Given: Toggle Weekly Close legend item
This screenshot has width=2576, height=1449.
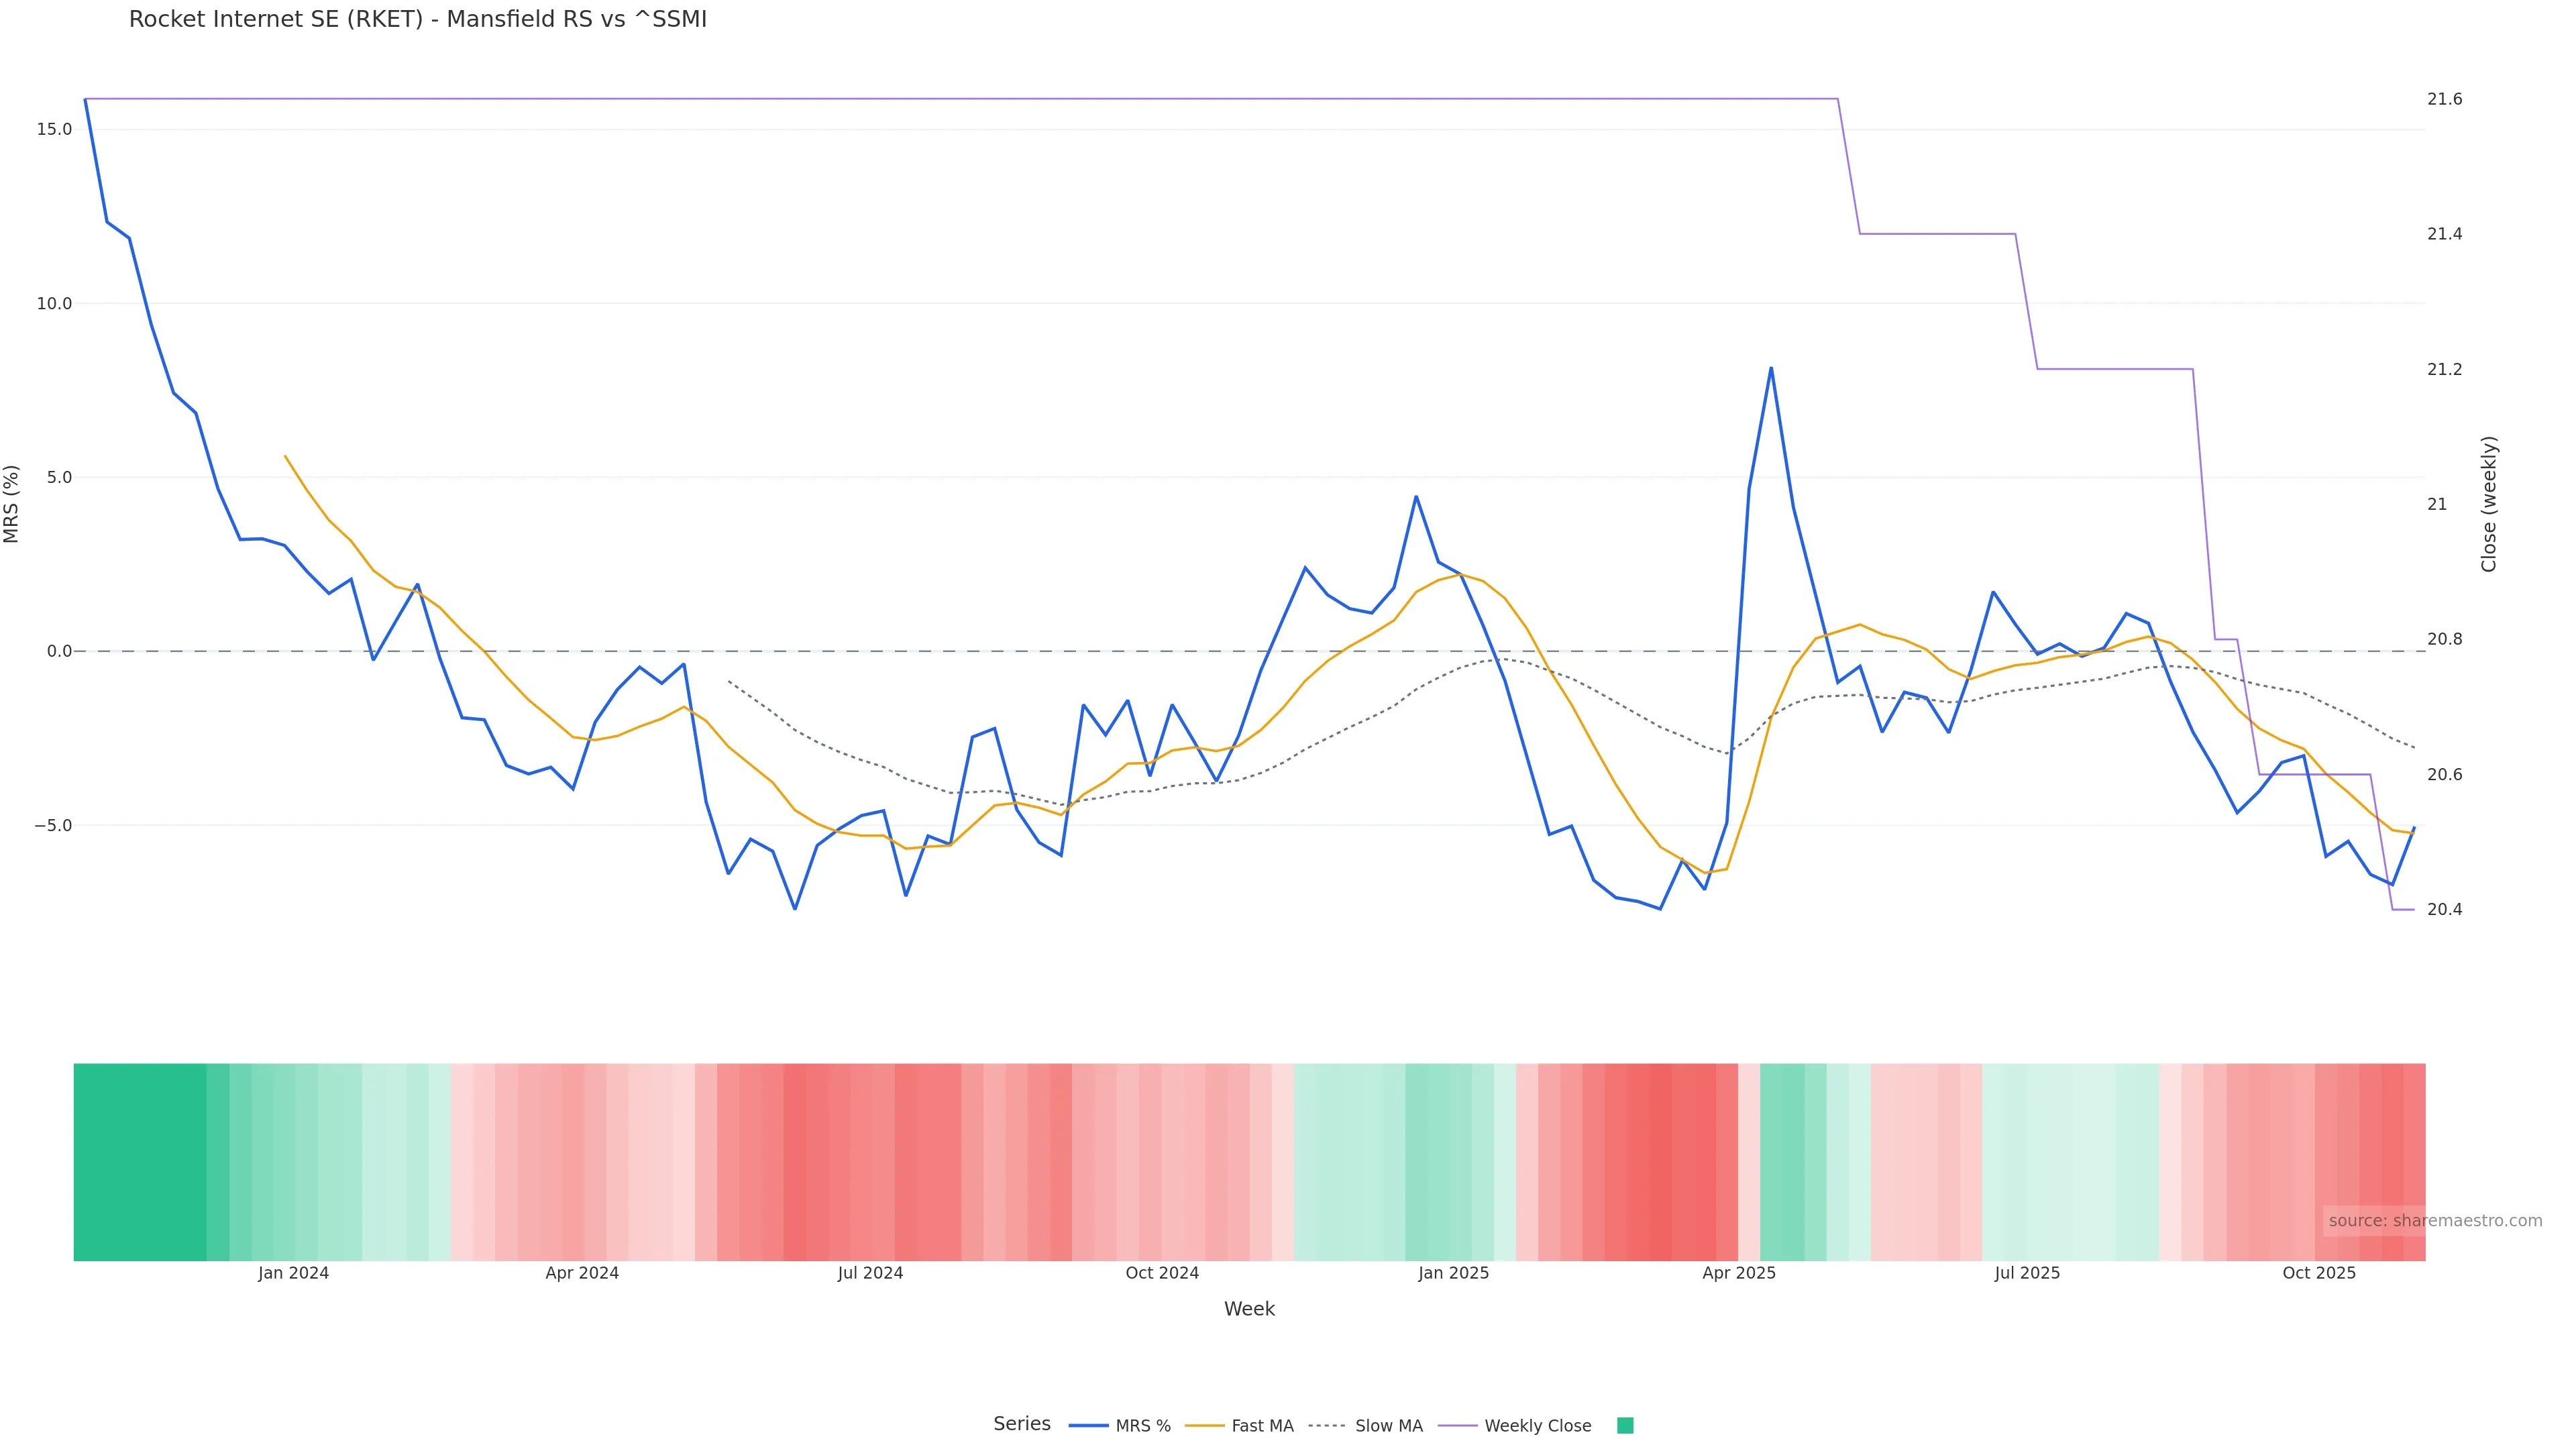Looking at the screenshot, I should click(1537, 1426).
